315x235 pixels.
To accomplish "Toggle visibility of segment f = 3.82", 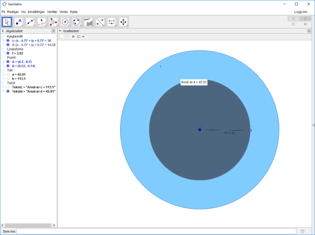I will click(x=8, y=53).
